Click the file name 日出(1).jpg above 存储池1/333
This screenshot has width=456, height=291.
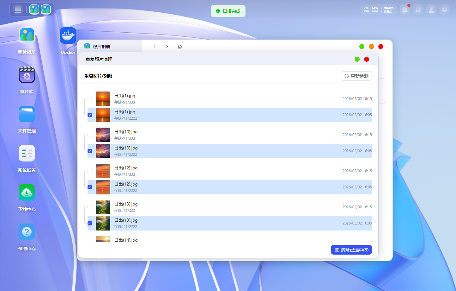click(x=125, y=96)
